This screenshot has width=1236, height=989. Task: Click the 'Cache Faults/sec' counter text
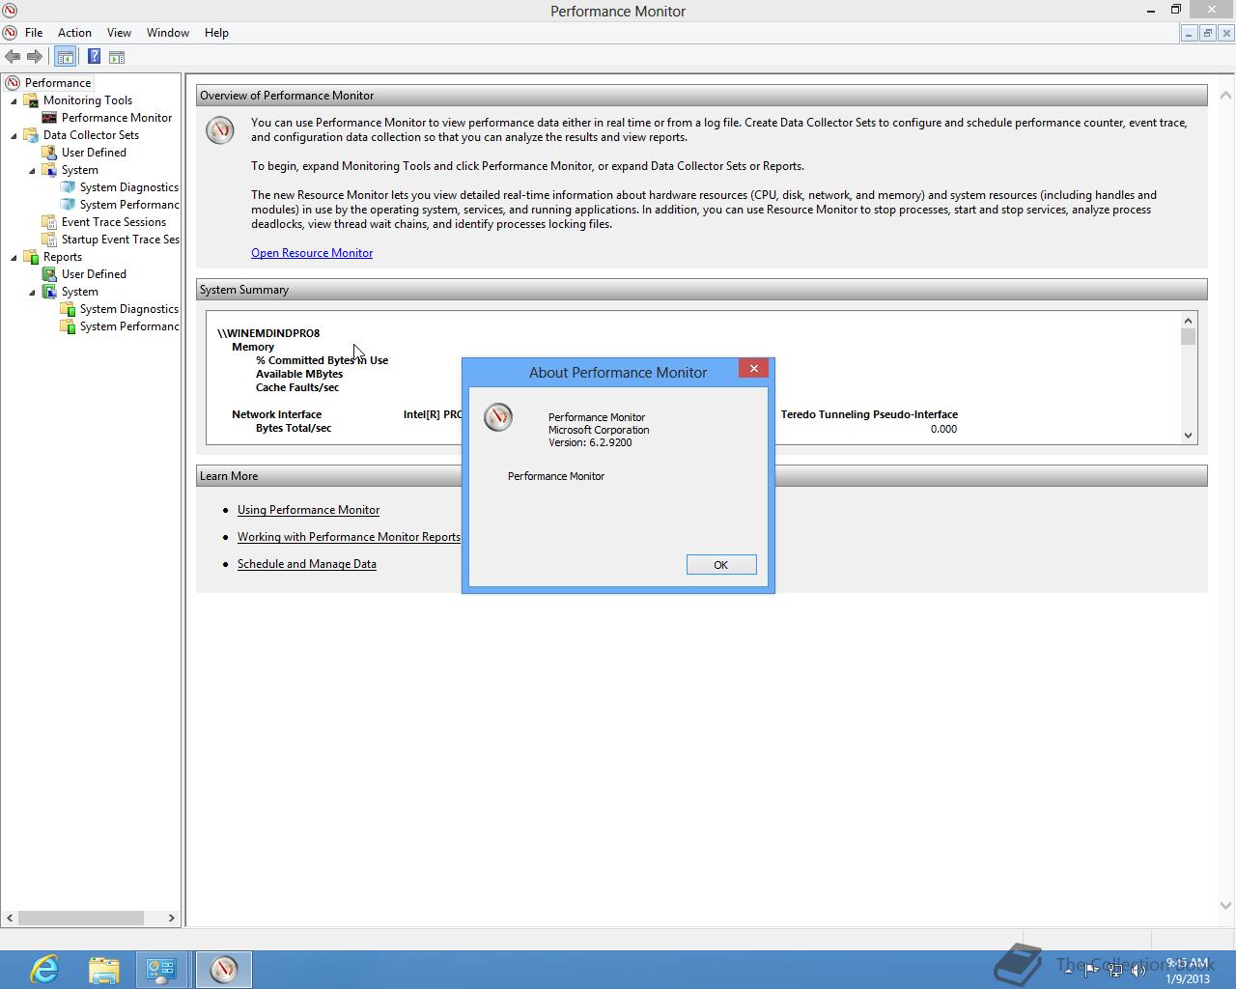pos(297,387)
